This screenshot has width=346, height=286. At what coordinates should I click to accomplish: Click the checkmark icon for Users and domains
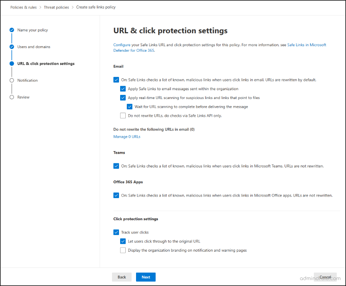click(x=11, y=47)
